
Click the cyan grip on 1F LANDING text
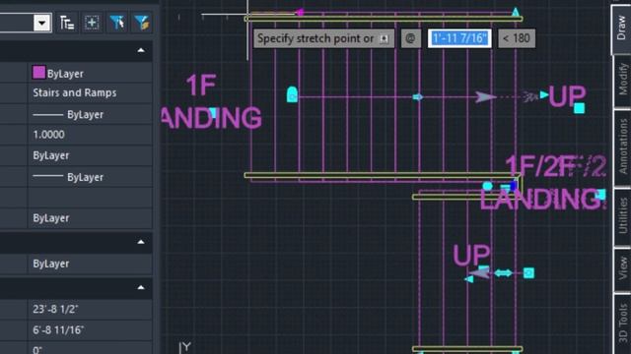pos(213,113)
